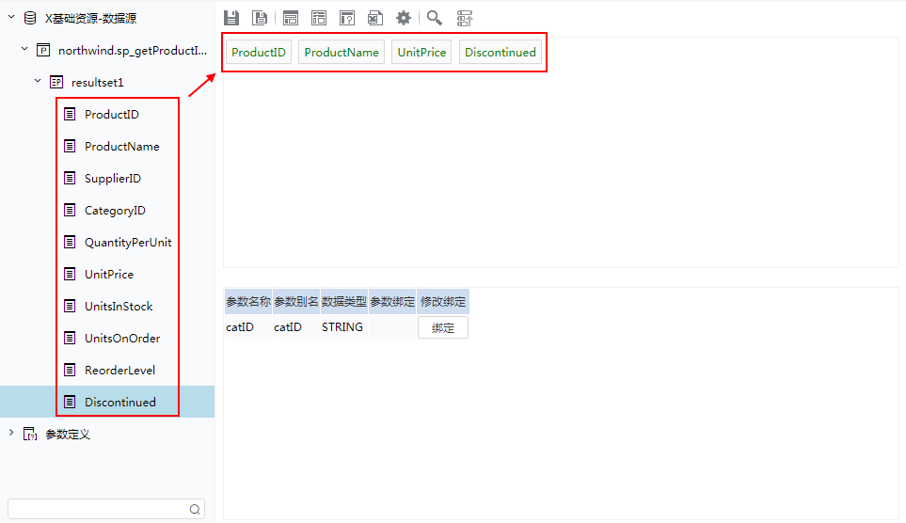Click the parameter layout icon with question mark
This screenshot has height=523, width=906.
(x=346, y=18)
